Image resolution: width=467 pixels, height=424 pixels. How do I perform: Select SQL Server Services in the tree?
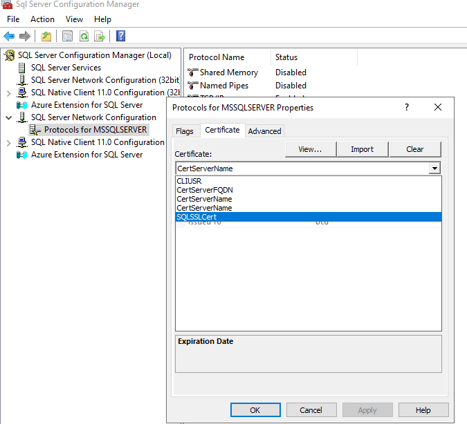coord(66,68)
